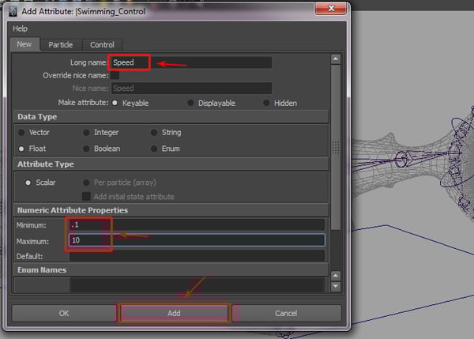This screenshot has height=339, width=474.
Task: Choose the Hidden attribute option
Action: [267, 103]
